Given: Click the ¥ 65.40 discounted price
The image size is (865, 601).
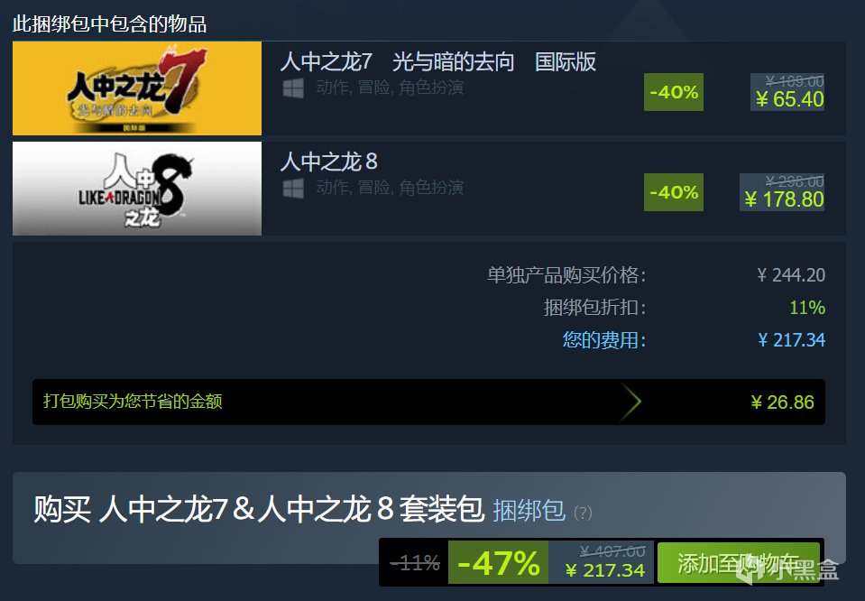Looking at the screenshot, I should click(x=789, y=99).
